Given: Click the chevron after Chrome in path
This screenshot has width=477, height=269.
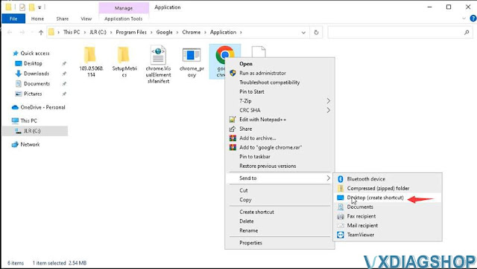Looking at the screenshot, I should pos(206,32).
